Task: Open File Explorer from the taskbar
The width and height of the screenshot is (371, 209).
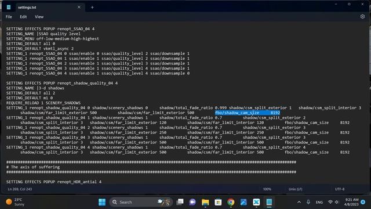Action: pyautogui.click(x=205, y=202)
